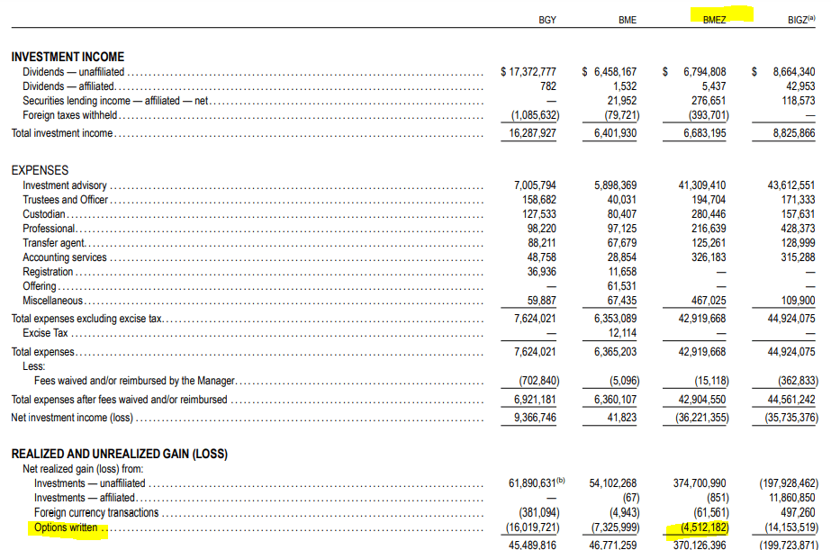This screenshot has height=550, width=831.
Task: Select the BME column header
Action: click(627, 20)
